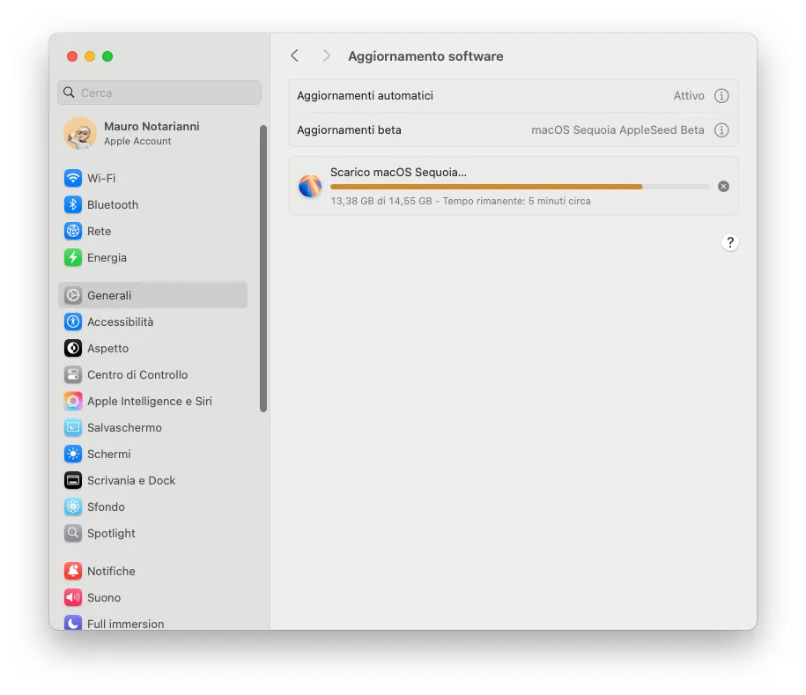This screenshot has width=806, height=695.
Task: Click the forward navigation chevron
Action: click(x=325, y=55)
